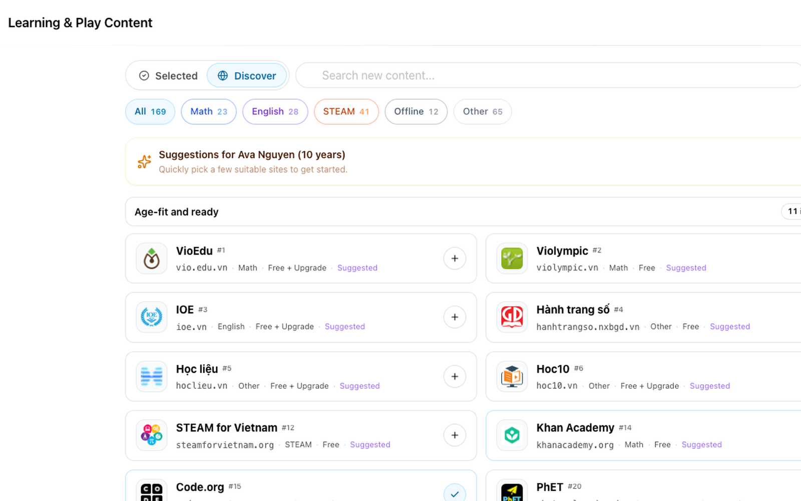
Task: Add VioEdu with its plus button
Action: [455, 259]
